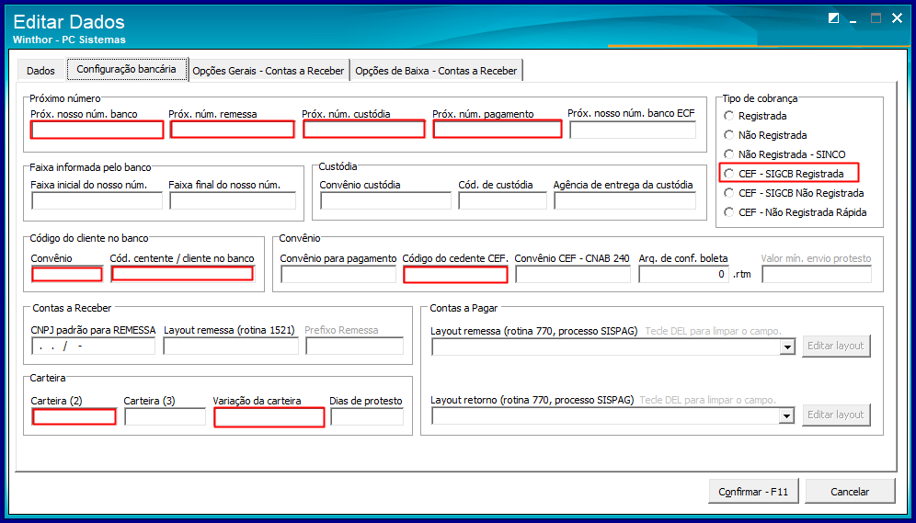Focus the Convênio custódia field
Image resolution: width=916 pixels, height=523 pixels.
(x=385, y=200)
